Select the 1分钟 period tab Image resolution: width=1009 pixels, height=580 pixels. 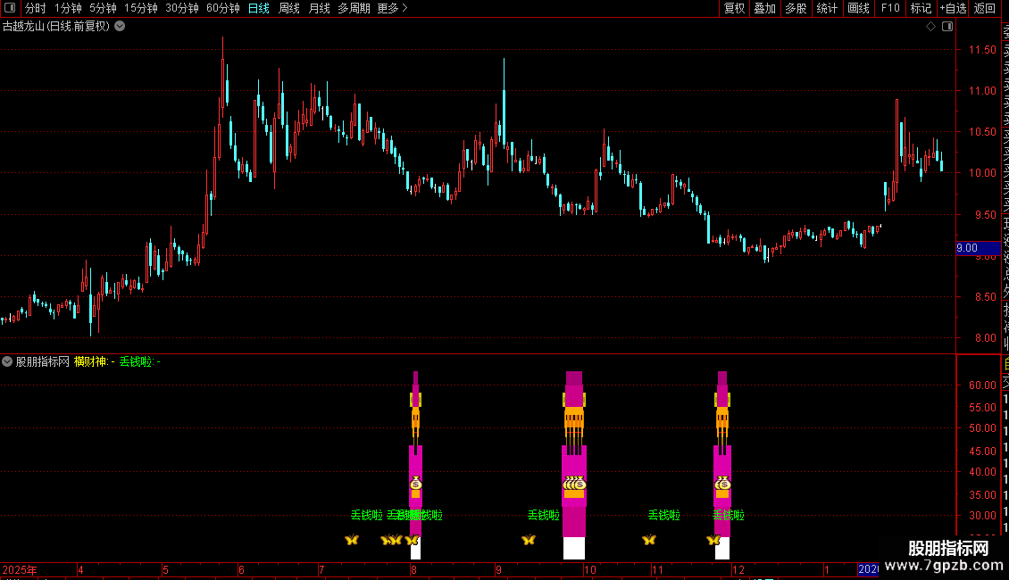click(68, 8)
